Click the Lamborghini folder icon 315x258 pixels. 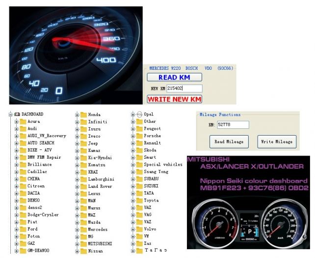[x=83, y=179]
